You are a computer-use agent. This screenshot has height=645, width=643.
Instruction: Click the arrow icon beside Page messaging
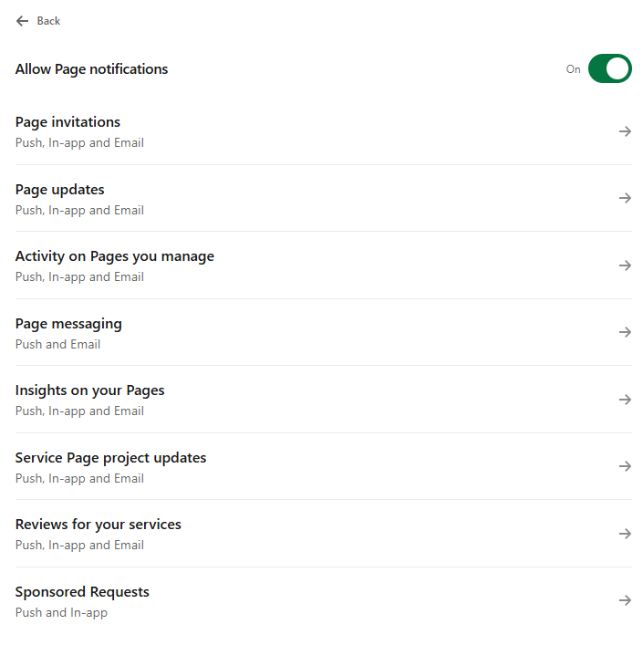click(625, 332)
